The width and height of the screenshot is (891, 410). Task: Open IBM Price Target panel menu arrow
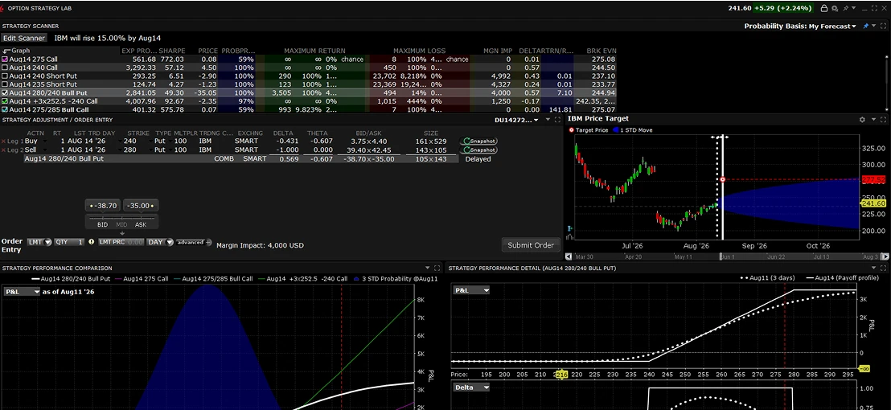[x=873, y=119]
